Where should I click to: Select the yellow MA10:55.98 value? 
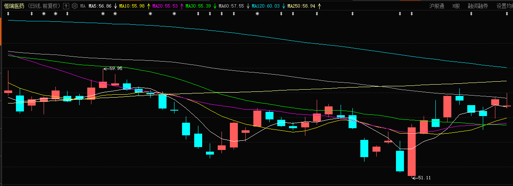point(132,6)
